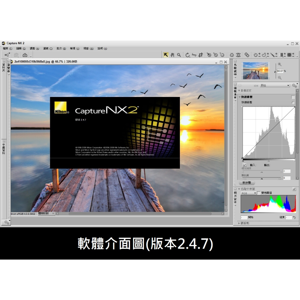Open the 濾鏡 (T) menu
Image resolution: width=300 pixels, height=300 pixels.
(48, 49)
